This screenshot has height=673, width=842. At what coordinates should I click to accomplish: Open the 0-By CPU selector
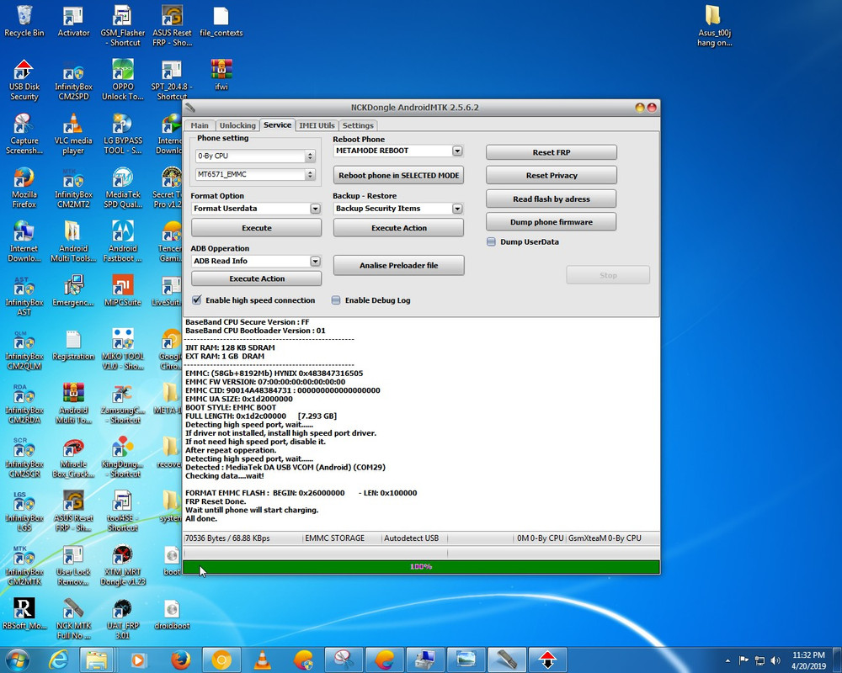pyautogui.click(x=255, y=156)
